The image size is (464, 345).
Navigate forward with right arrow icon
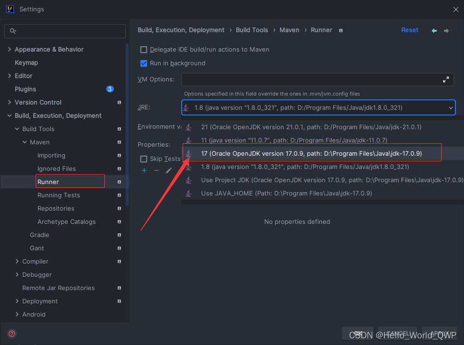point(445,30)
